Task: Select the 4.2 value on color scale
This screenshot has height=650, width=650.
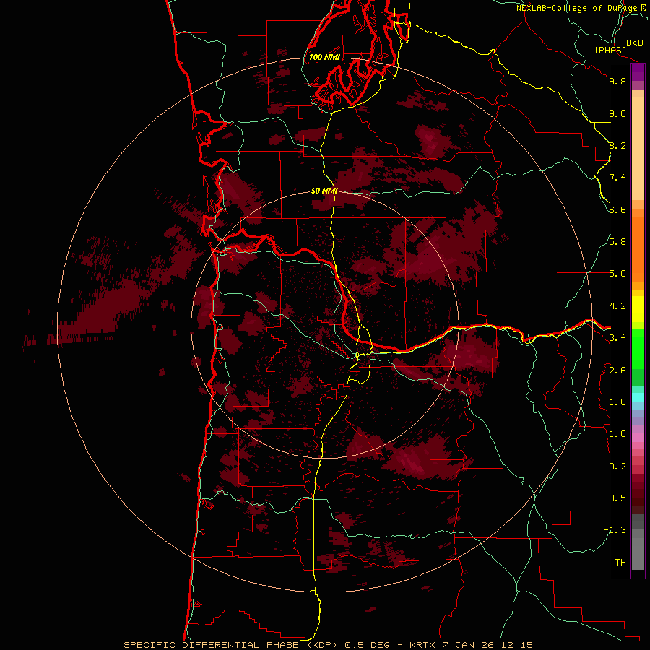Action: [617, 305]
